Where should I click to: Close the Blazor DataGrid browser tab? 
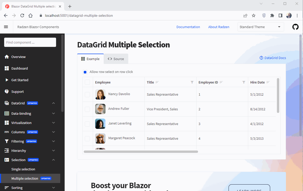pos(60,6)
